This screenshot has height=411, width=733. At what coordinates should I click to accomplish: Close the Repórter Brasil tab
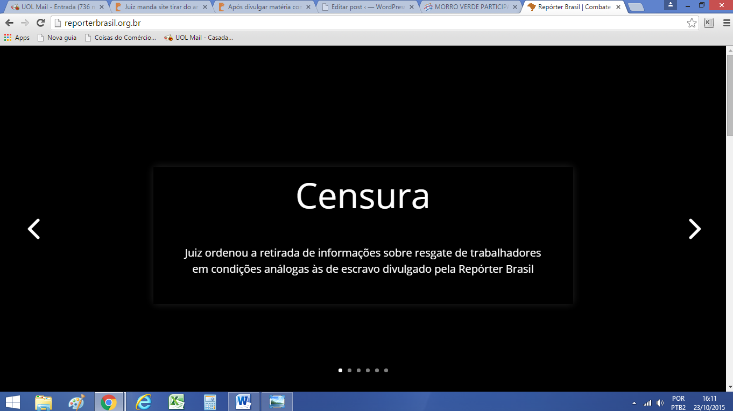pos(619,8)
